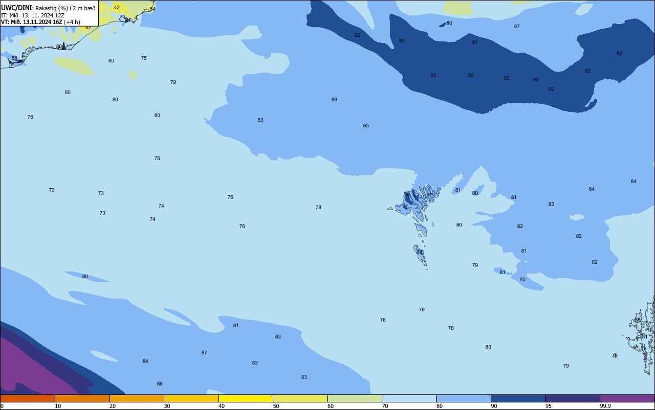Click the 'IT: Mið. 13. 11. 2024 12Z' line
The width and height of the screenshot is (655, 410).
click(33, 15)
